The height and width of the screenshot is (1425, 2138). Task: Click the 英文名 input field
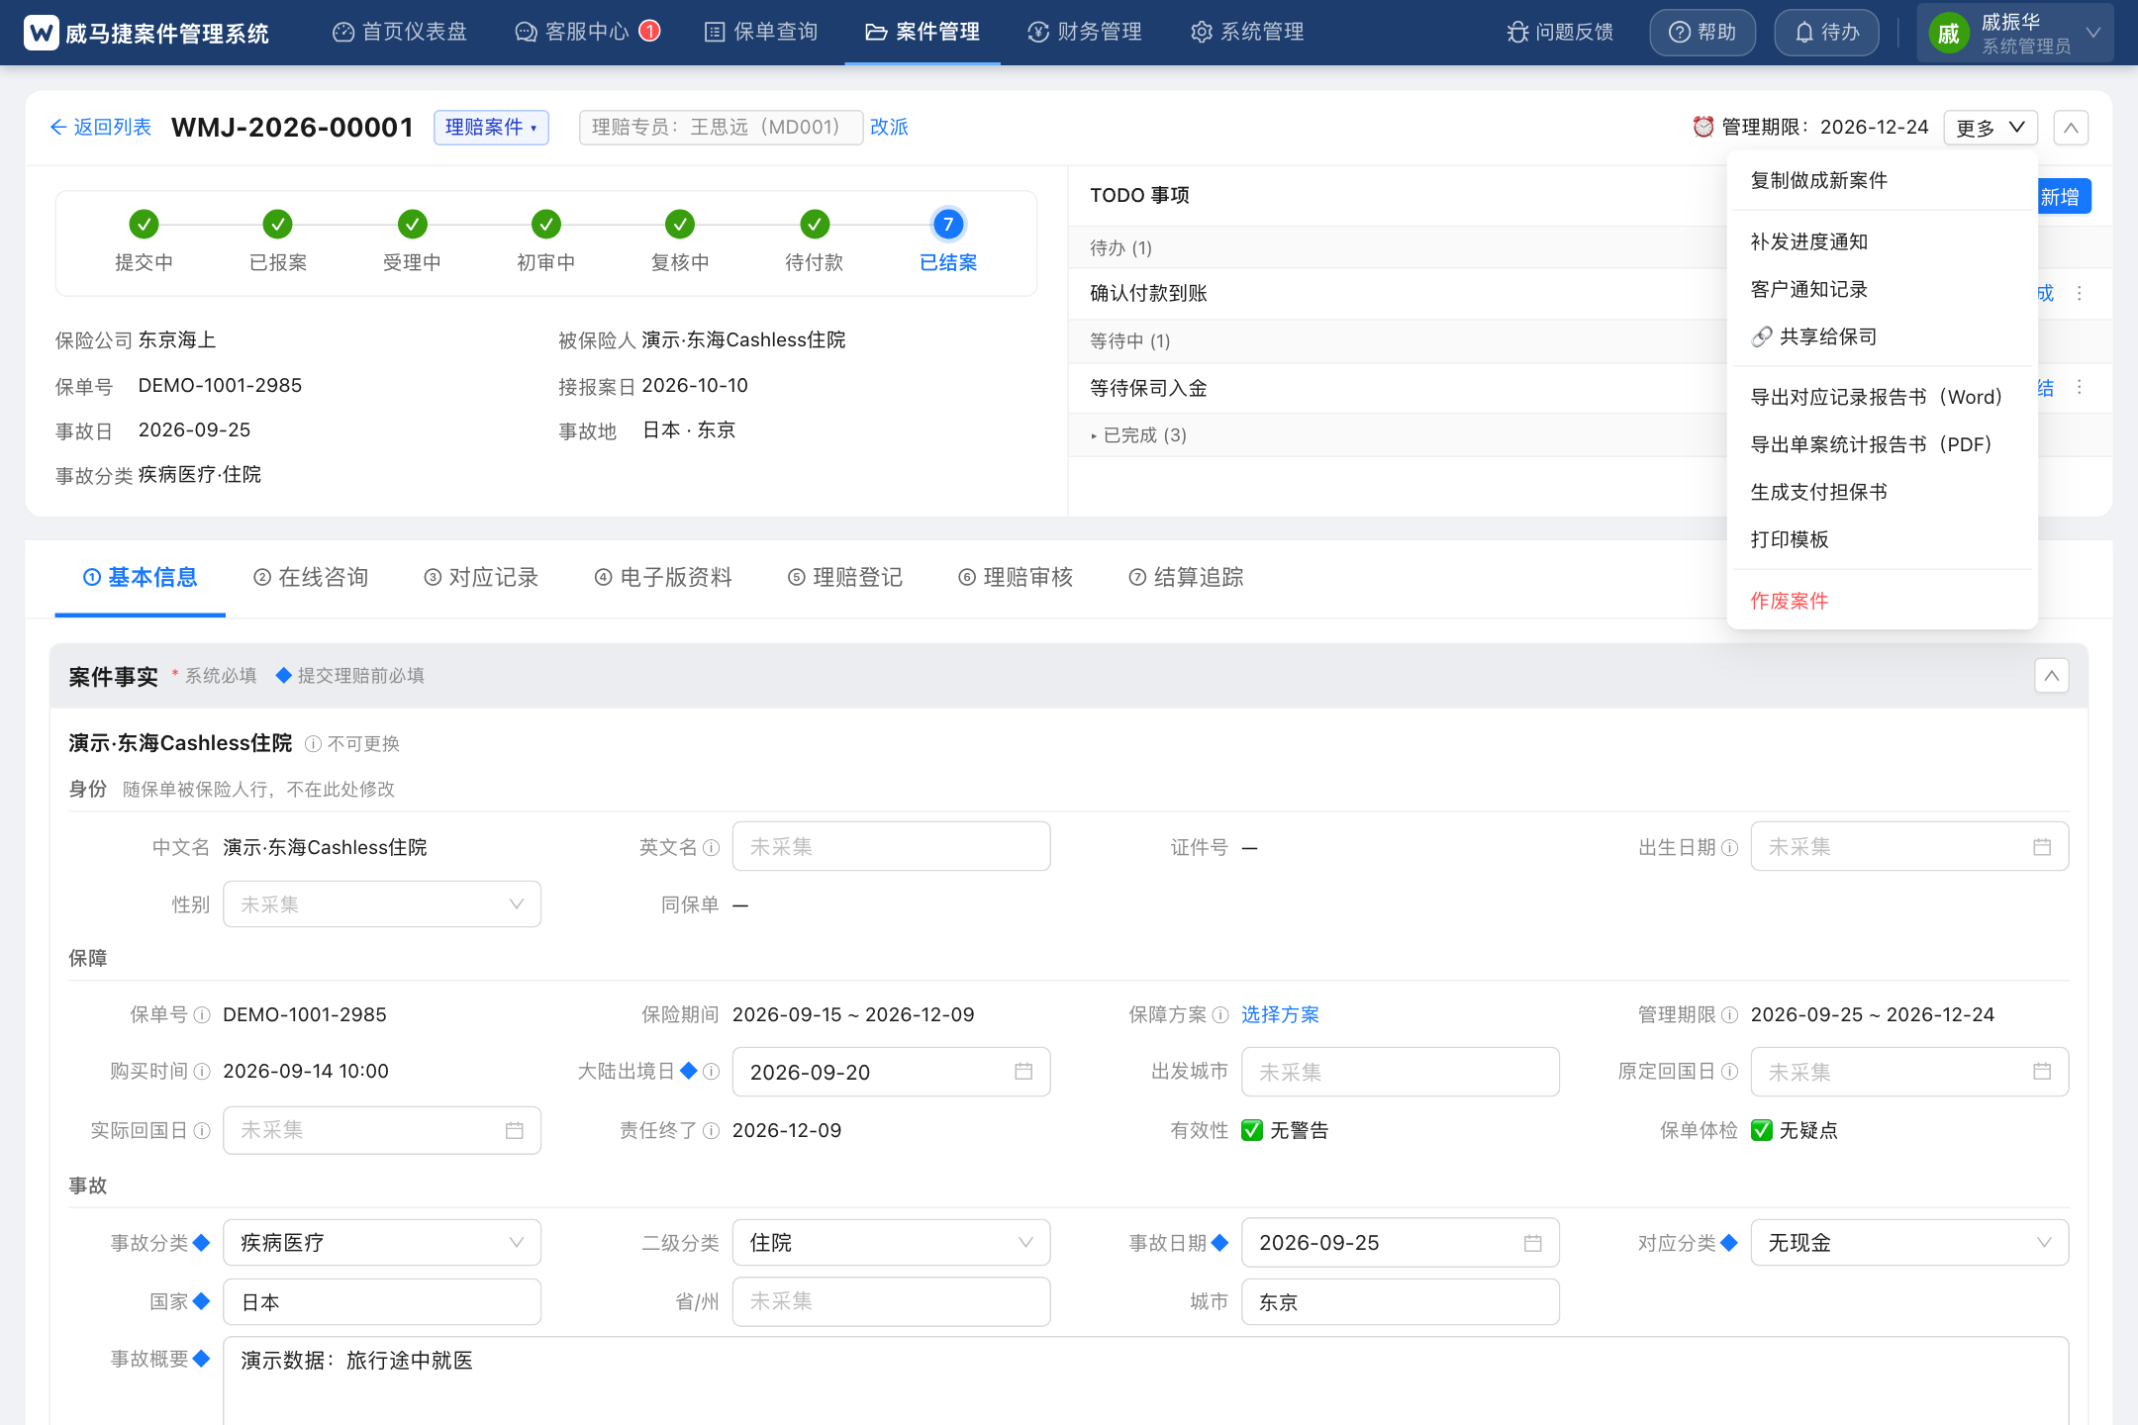(x=891, y=847)
